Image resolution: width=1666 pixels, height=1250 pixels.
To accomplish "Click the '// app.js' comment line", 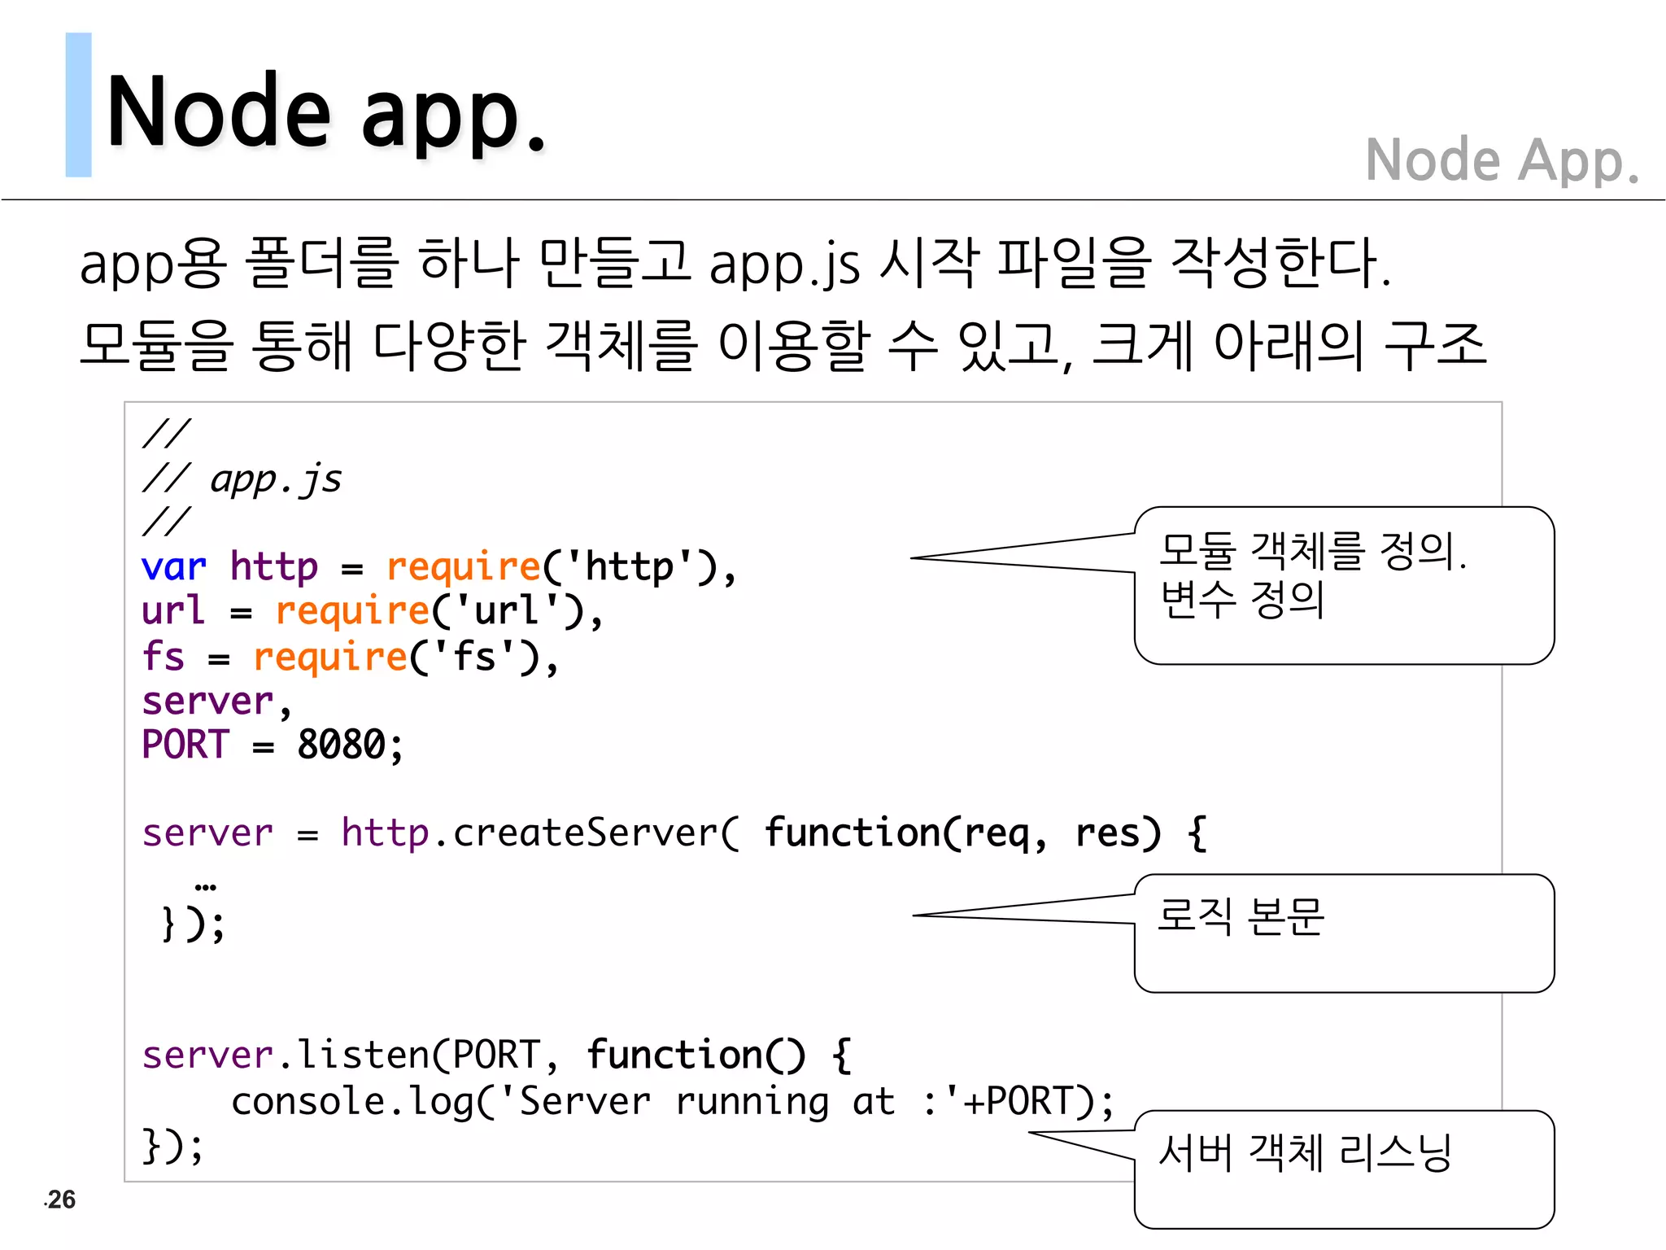I will tap(242, 479).
